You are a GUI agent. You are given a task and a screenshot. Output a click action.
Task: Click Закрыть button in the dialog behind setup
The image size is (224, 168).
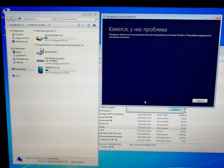175,109
